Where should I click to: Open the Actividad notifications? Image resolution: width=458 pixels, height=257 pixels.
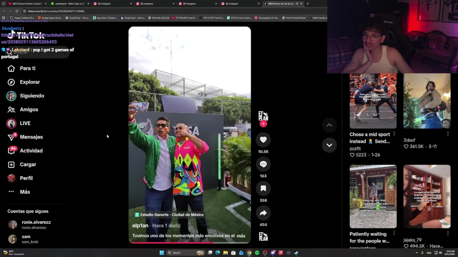(25, 151)
